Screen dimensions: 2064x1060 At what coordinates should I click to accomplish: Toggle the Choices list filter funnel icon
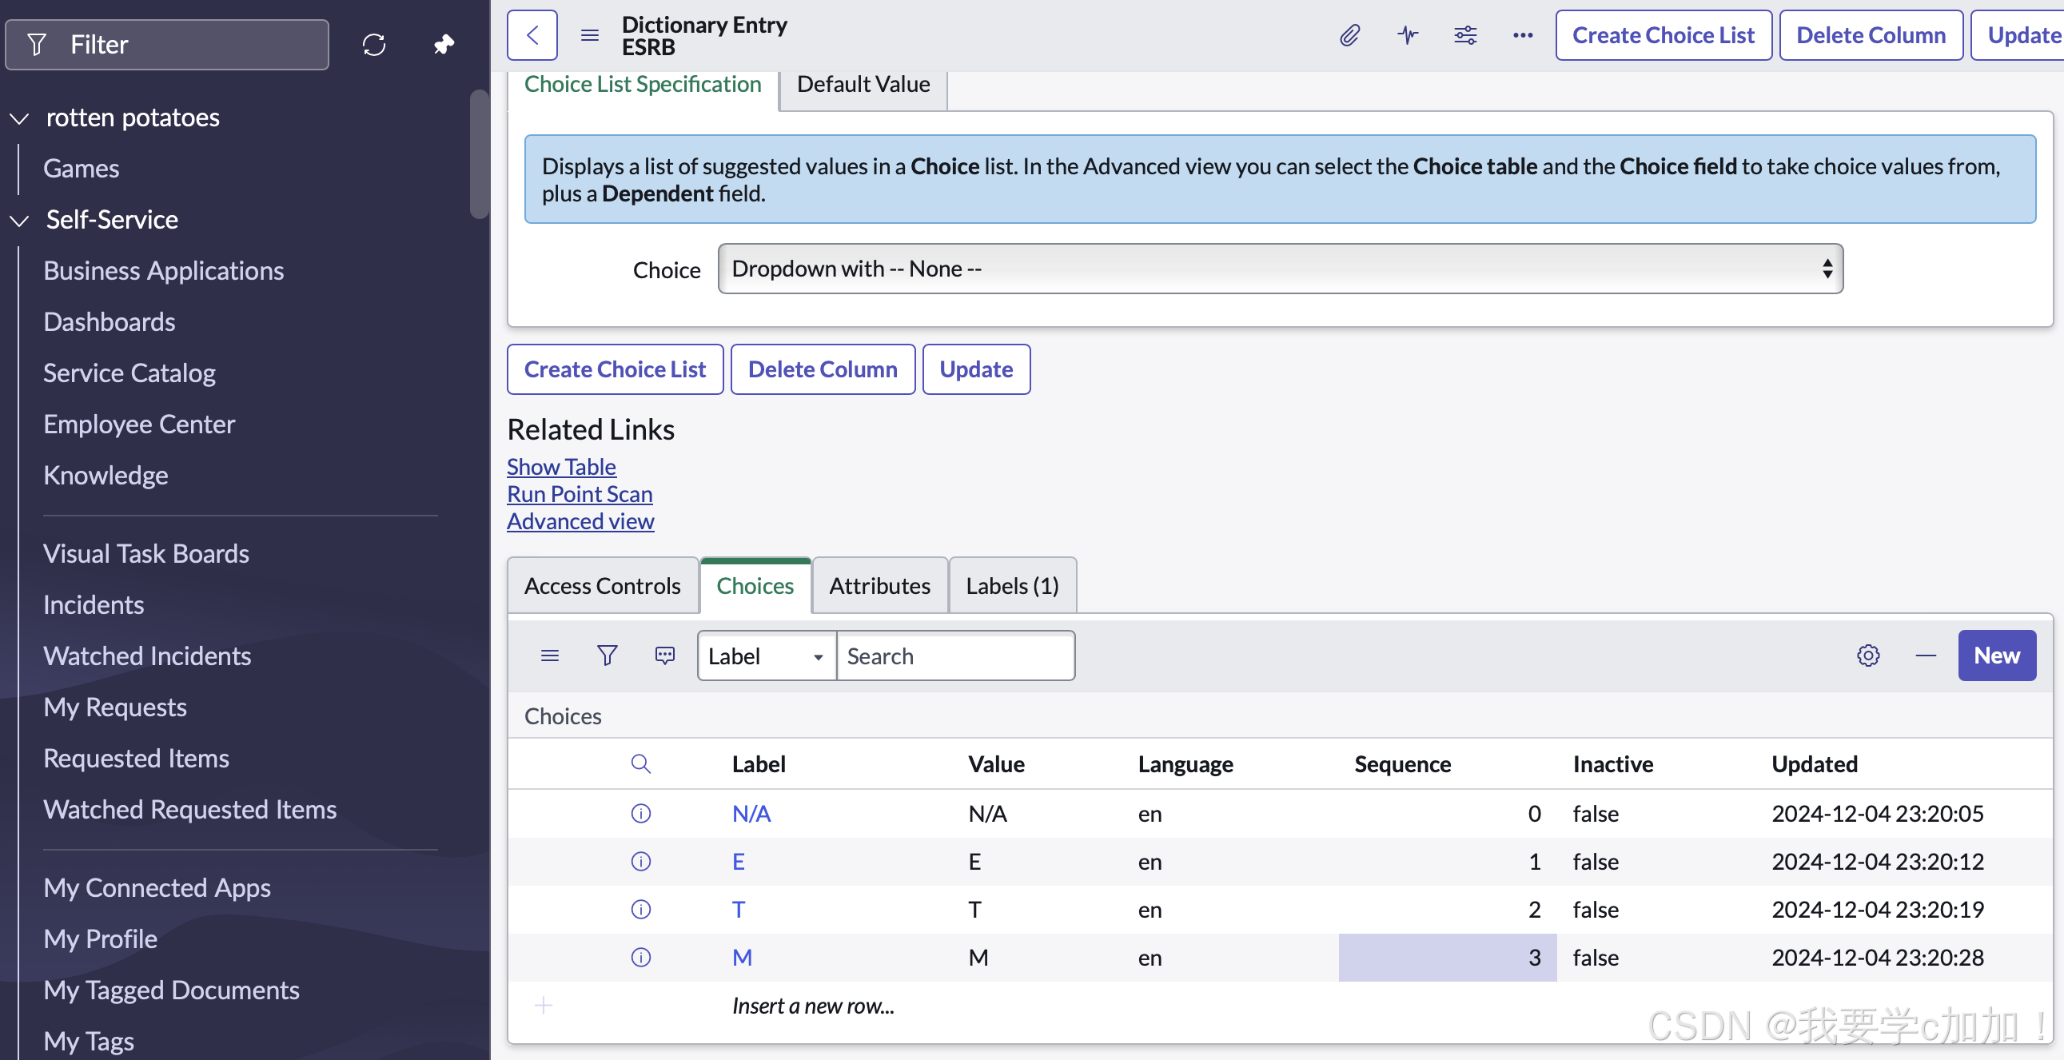point(608,656)
